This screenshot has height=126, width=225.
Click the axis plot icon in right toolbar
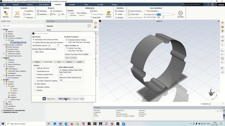[x=223, y=50]
